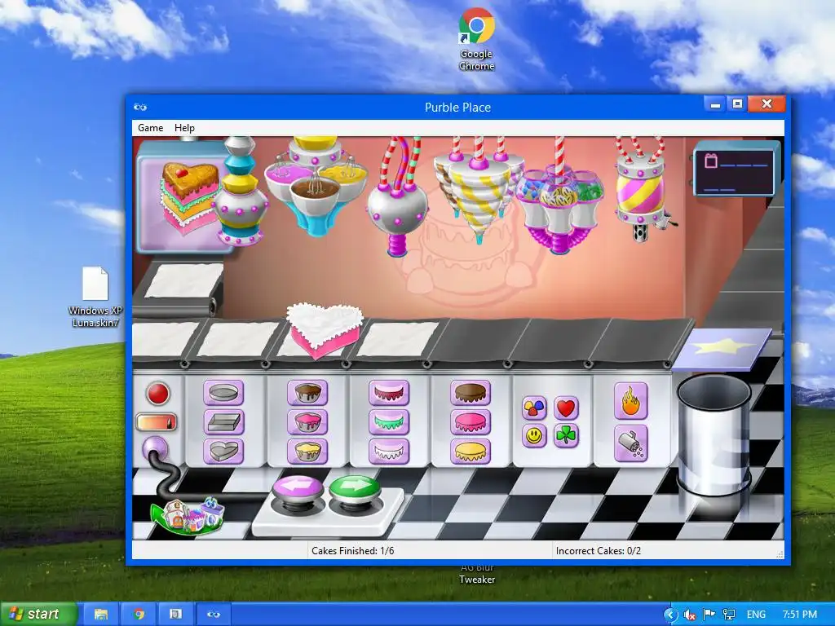Click the 7:51 PM taskbar clock
This screenshot has width=835, height=626.
(x=800, y=615)
